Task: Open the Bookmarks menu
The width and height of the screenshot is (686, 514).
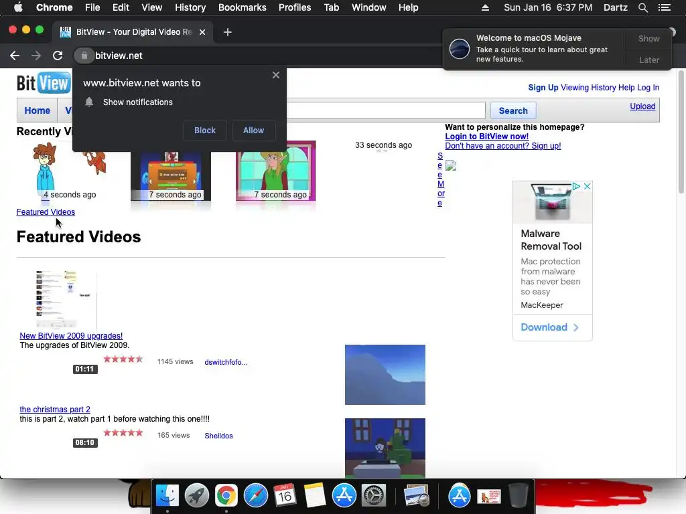Action: click(243, 7)
